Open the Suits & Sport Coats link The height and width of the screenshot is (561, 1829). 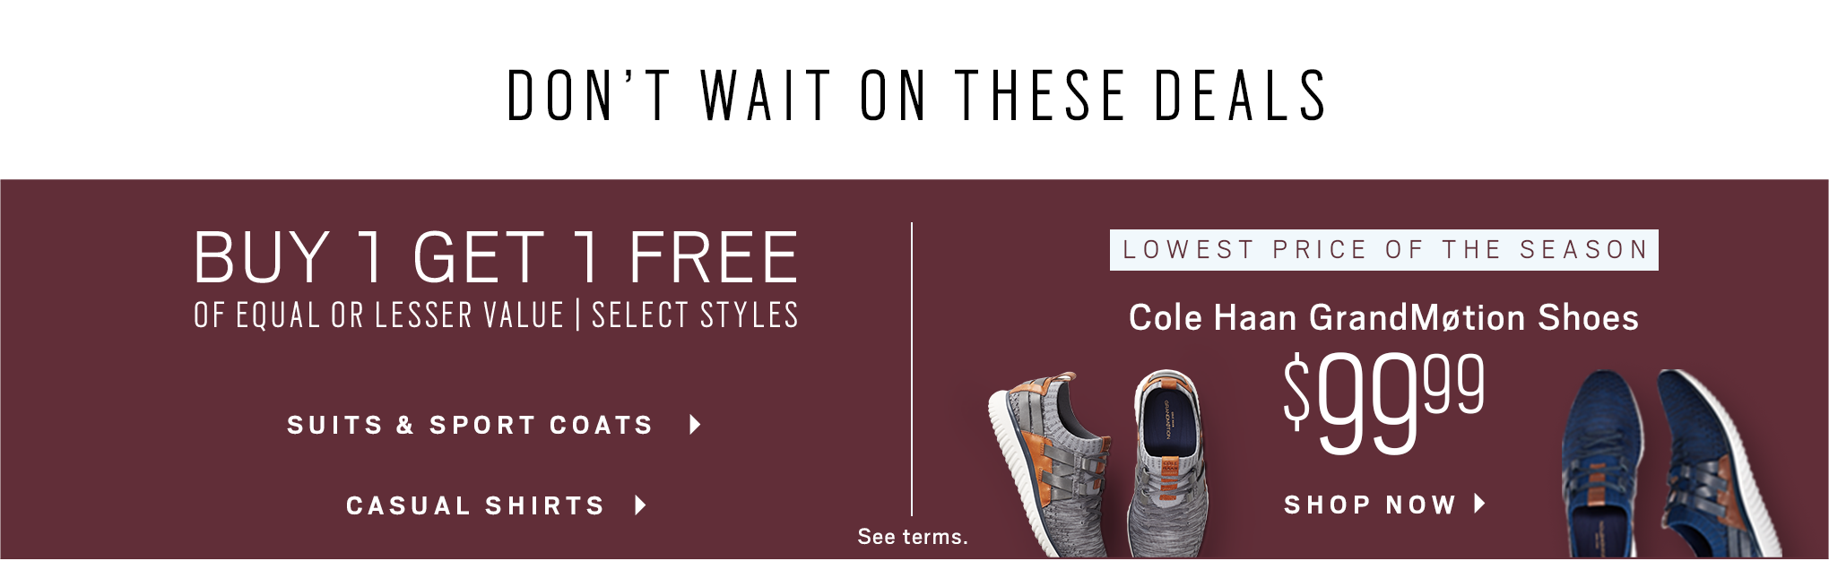(x=470, y=425)
